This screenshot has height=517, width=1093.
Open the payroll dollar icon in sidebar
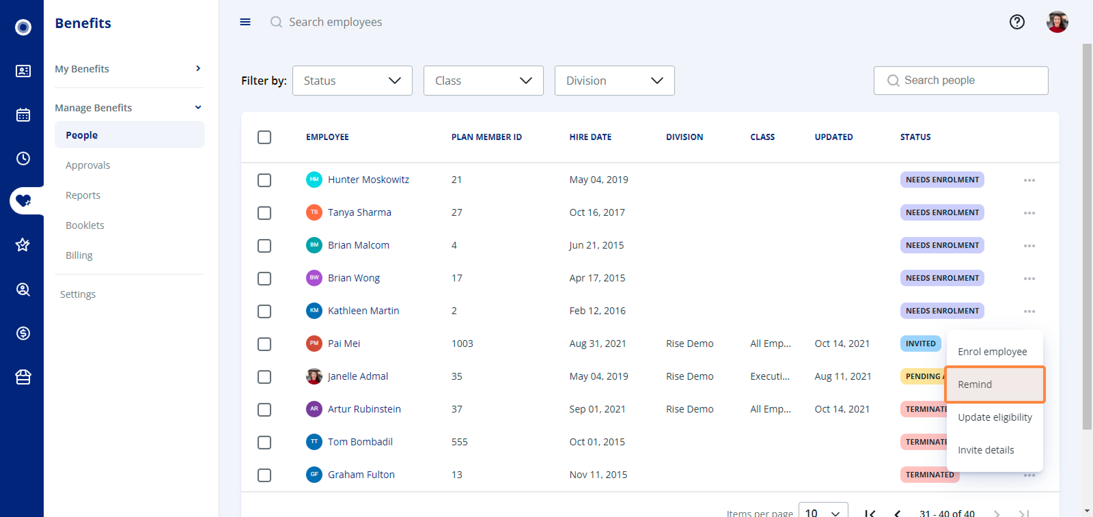click(x=23, y=333)
